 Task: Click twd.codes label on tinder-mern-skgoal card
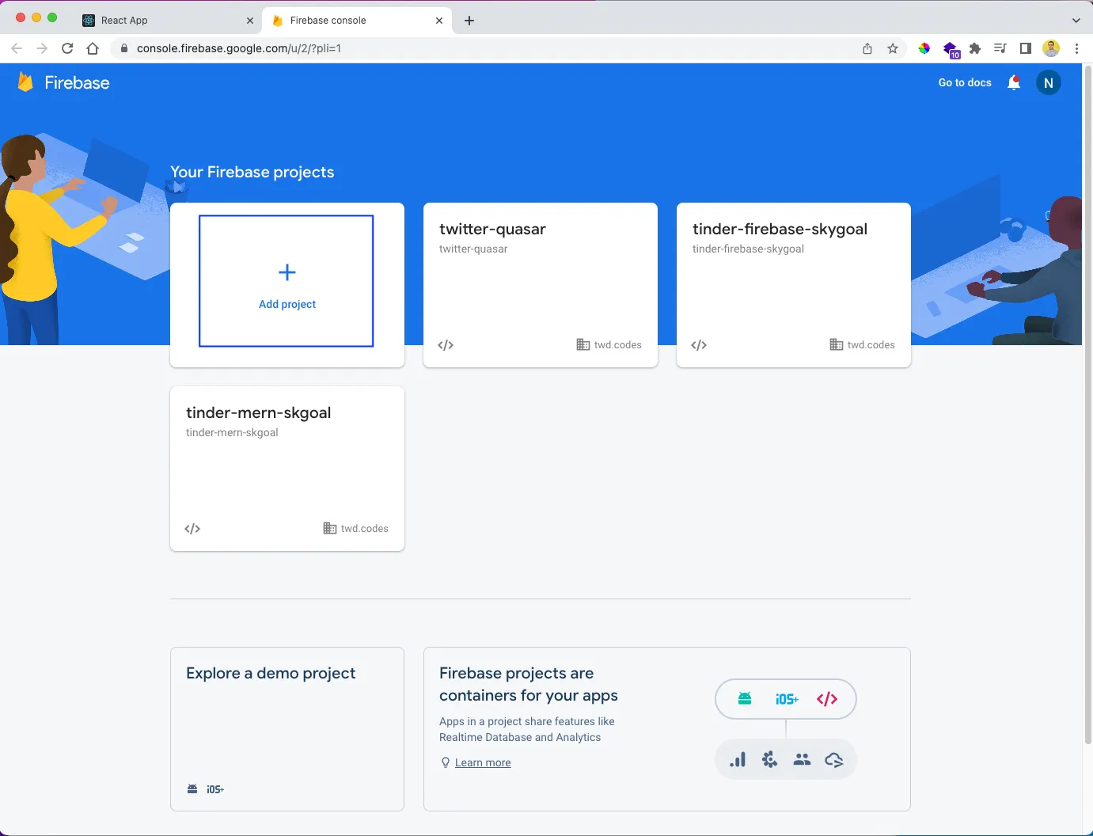point(365,529)
